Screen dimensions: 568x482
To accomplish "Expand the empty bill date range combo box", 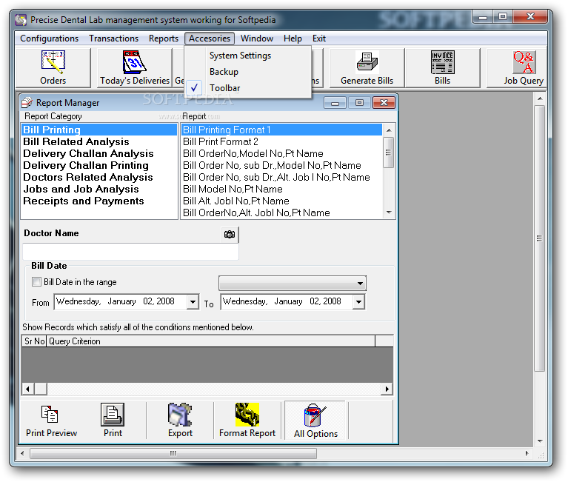I will (x=293, y=283).
